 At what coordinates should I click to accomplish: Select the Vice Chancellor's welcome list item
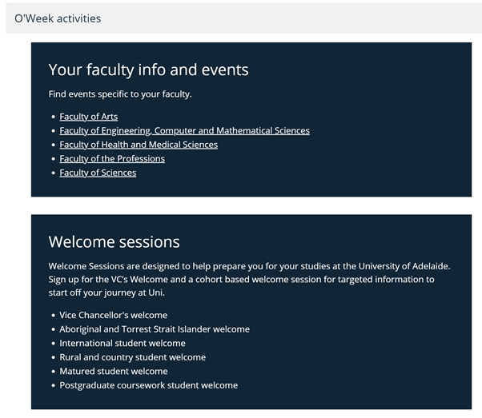pyautogui.click(x=114, y=315)
